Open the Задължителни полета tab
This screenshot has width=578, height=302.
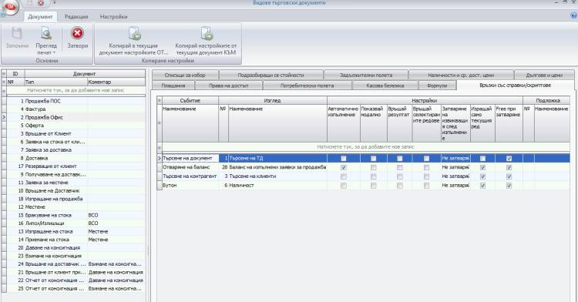pyautogui.click(x=366, y=75)
